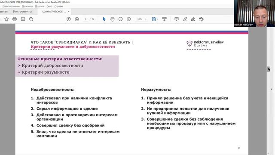Viewport: 275px width, 155px height.
Task: Click "Скрыл информацию о сделке" list item
Action: [67, 108]
